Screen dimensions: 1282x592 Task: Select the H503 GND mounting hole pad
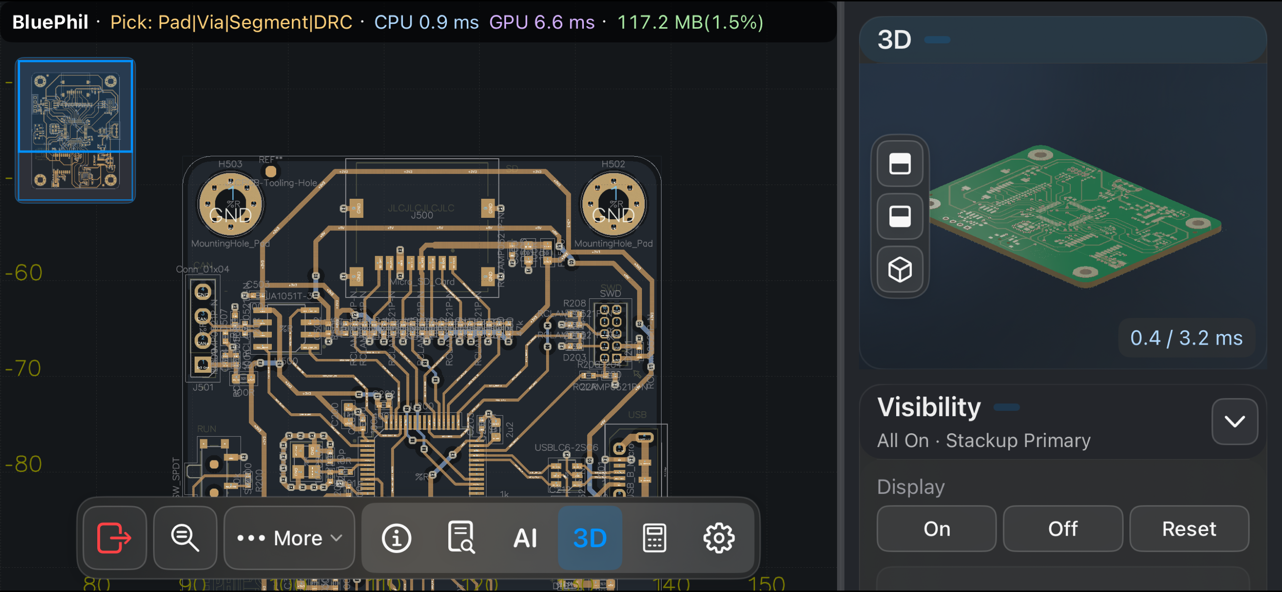(230, 204)
